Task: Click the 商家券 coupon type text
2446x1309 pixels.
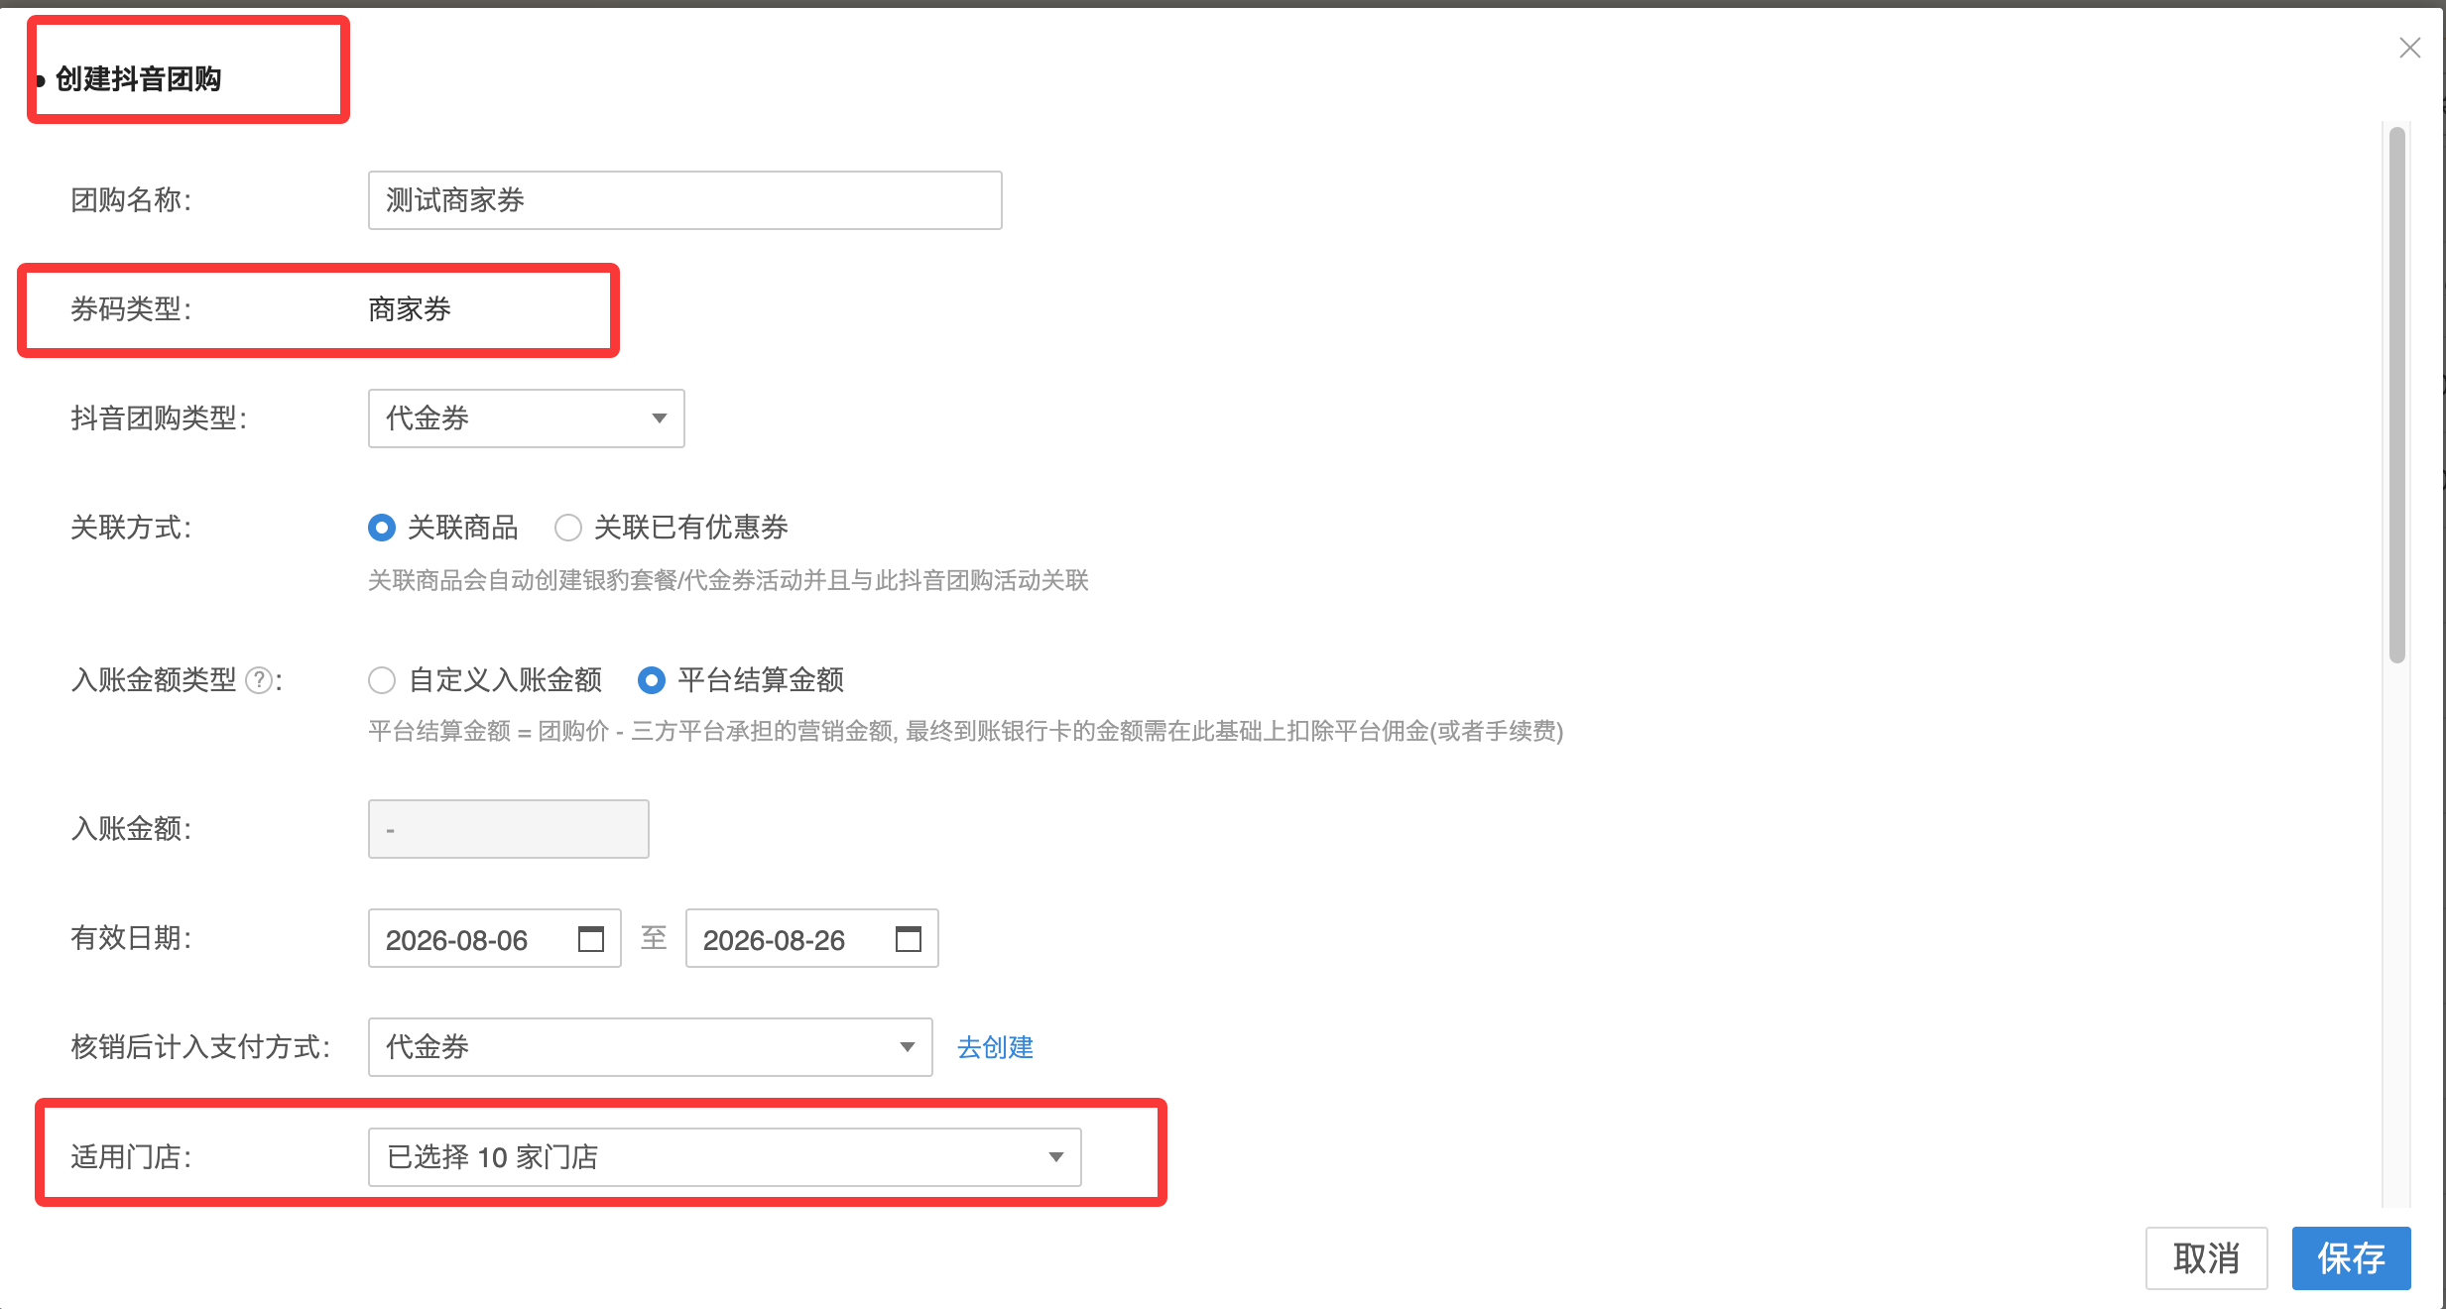Action: (410, 309)
